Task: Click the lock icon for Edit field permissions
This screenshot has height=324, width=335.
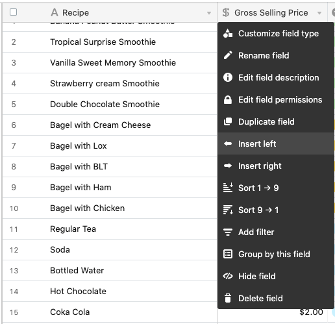Action: click(x=228, y=99)
